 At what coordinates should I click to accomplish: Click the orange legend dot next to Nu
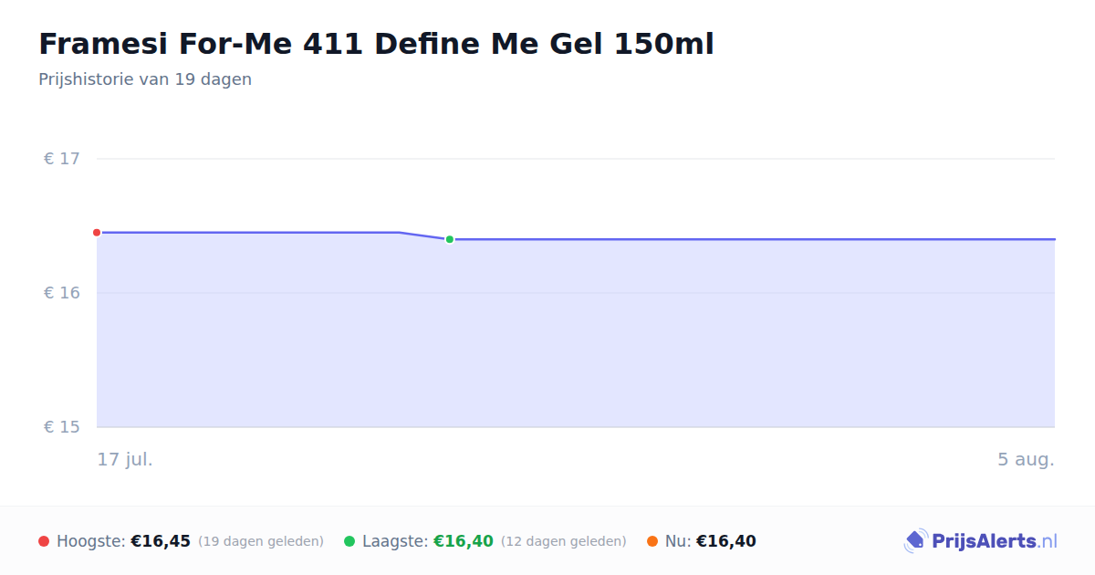(652, 541)
